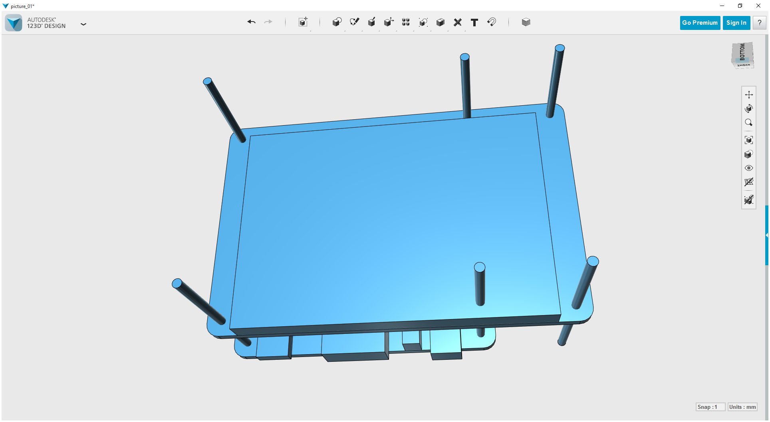
Task: Toggle snapping in the navigation bar
Action: point(749,200)
